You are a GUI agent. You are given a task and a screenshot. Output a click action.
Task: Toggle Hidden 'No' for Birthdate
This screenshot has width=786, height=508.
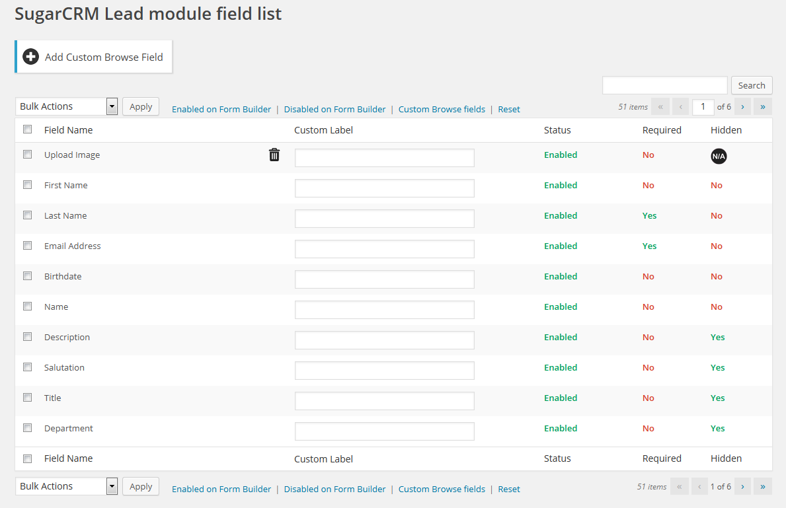point(717,276)
